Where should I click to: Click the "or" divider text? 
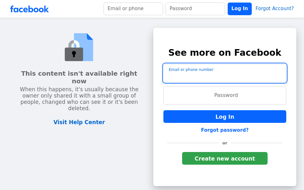225,143
